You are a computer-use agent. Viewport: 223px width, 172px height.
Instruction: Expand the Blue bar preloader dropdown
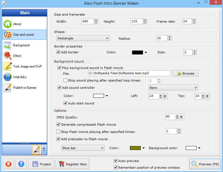83,148
